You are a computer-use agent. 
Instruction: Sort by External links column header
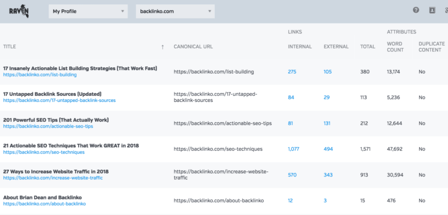pos(336,47)
